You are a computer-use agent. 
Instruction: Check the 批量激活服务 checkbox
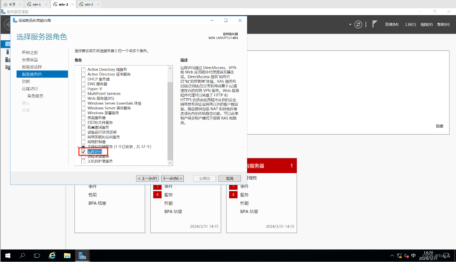coord(83,127)
